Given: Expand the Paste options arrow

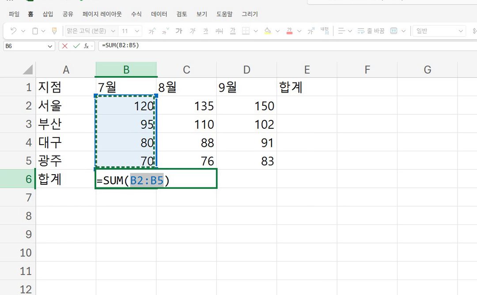Looking at the screenshot, I should click(43, 31).
